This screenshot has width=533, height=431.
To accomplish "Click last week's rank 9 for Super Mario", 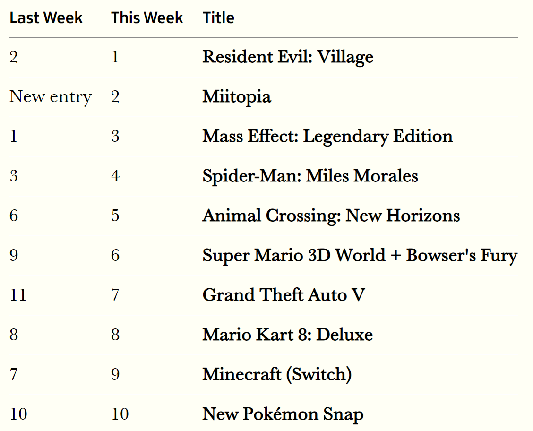I will pyautogui.click(x=14, y=255).
